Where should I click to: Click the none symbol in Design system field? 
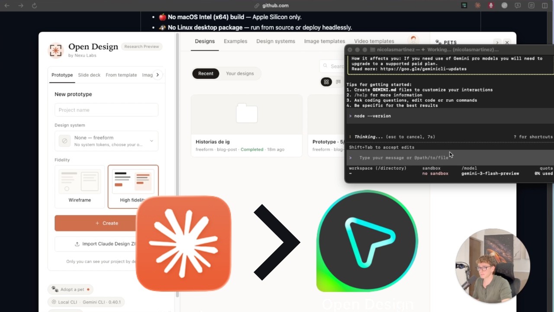[x=65, y=141]
